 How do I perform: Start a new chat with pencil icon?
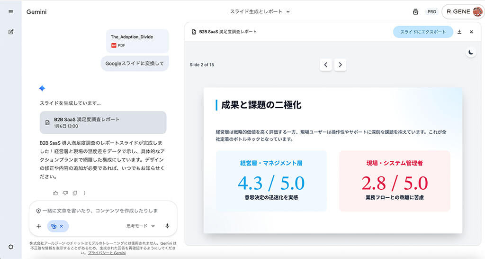point(11,32)
